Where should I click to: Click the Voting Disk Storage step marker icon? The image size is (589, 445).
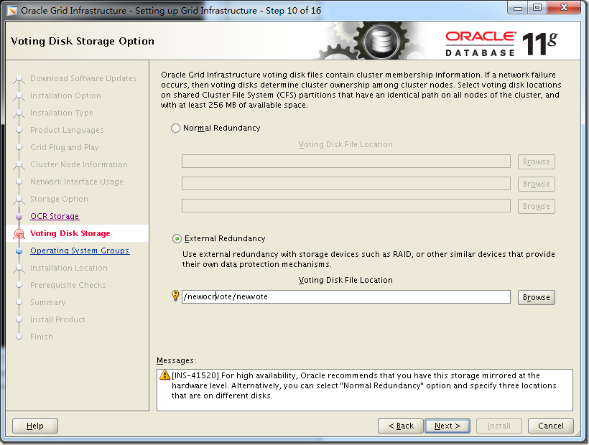(x=19, y=234)
